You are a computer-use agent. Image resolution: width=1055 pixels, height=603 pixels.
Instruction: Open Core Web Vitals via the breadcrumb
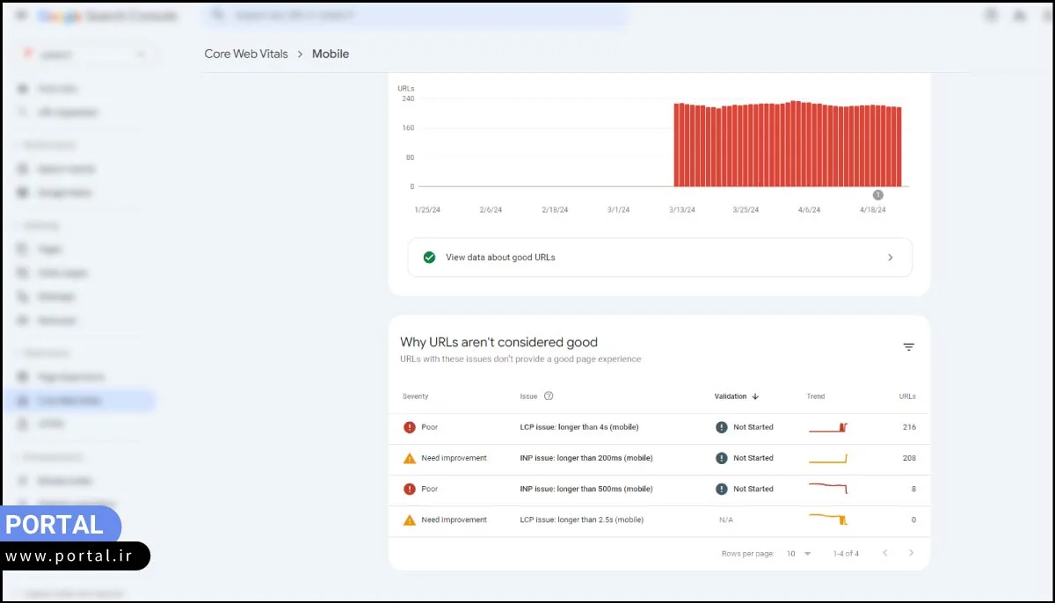pos(246,54)
